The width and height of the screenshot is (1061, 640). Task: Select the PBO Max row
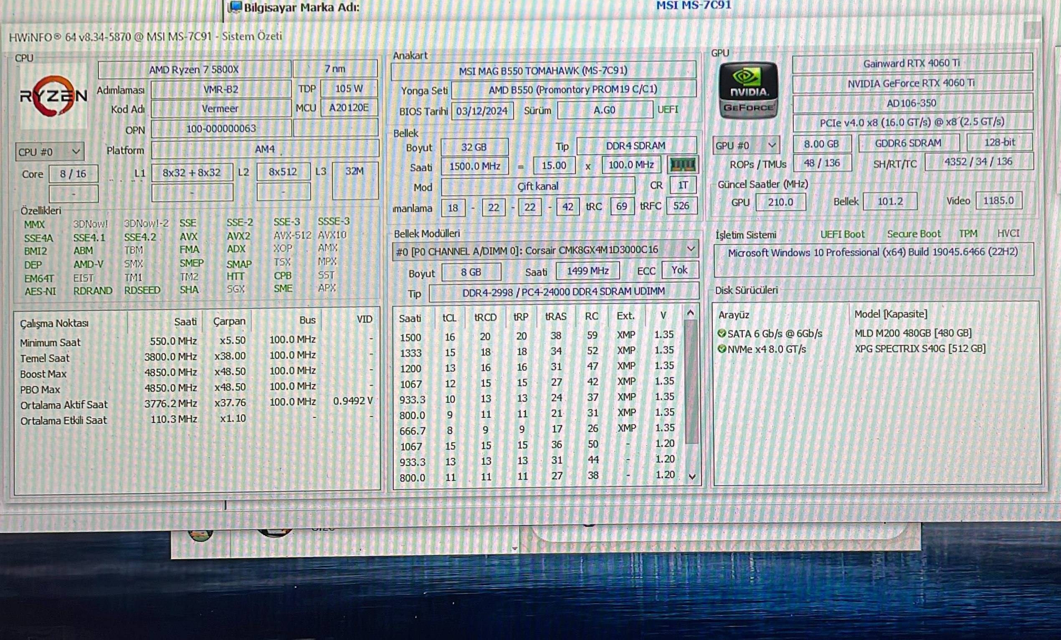pos(196,388)
